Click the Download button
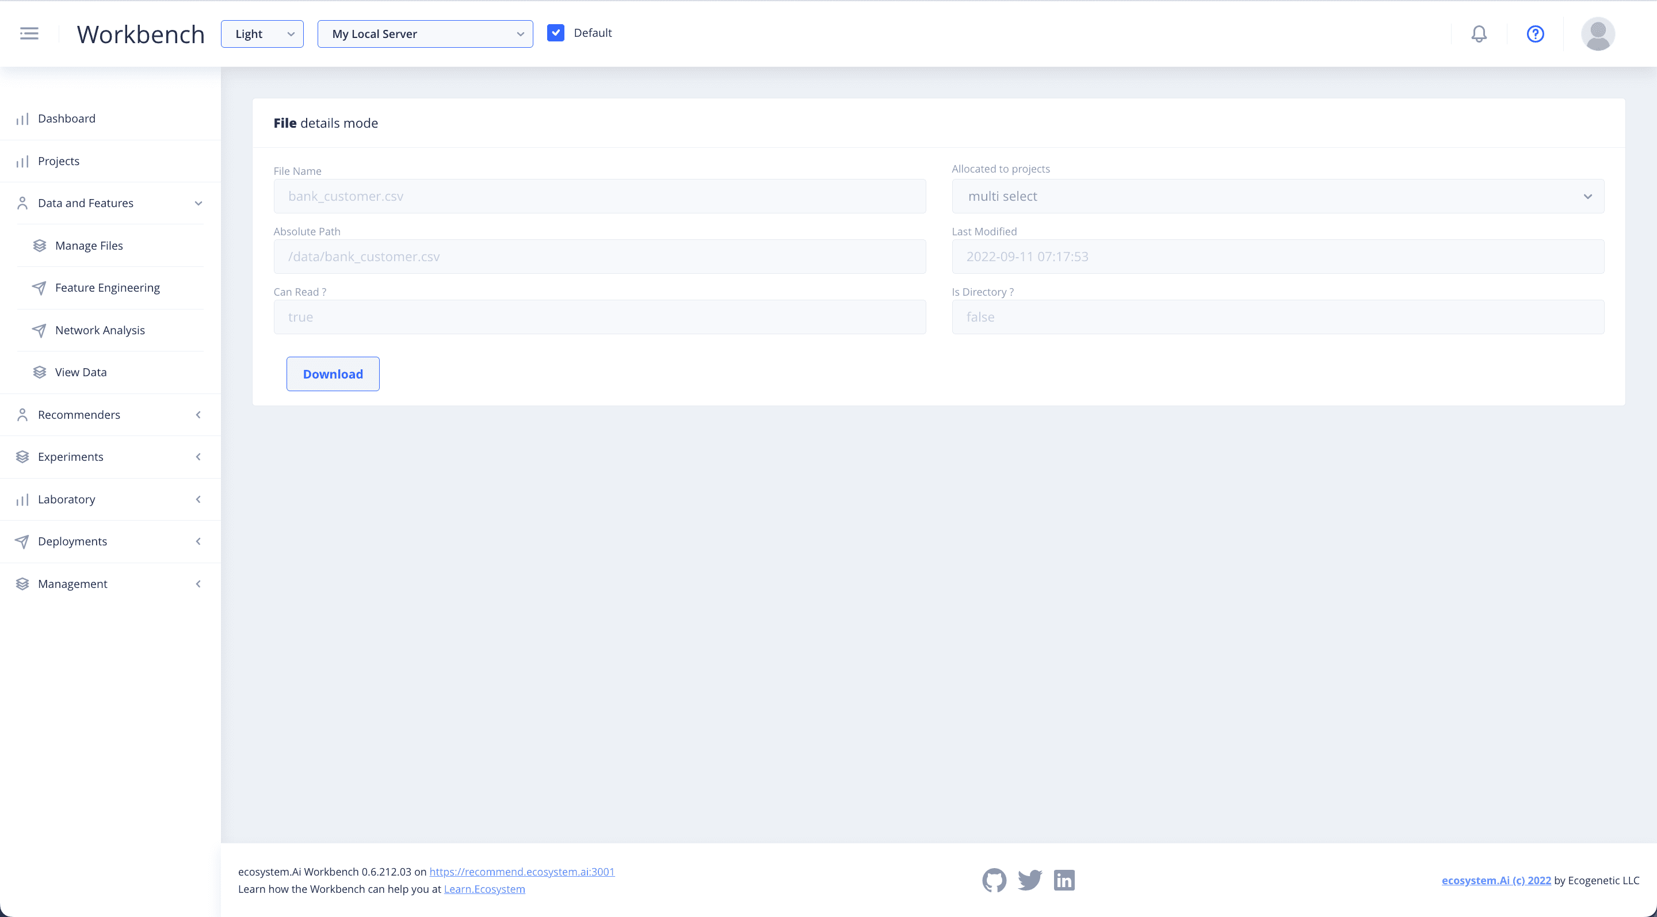The height and width of the screenshot is (917, 1657). click(333, 375)
